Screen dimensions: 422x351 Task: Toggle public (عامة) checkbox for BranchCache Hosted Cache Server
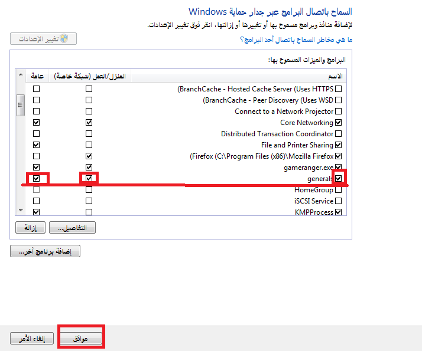point(36,88)
